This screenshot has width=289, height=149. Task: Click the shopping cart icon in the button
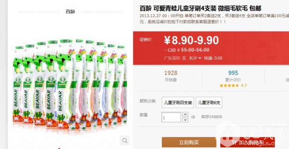point(234,142)
